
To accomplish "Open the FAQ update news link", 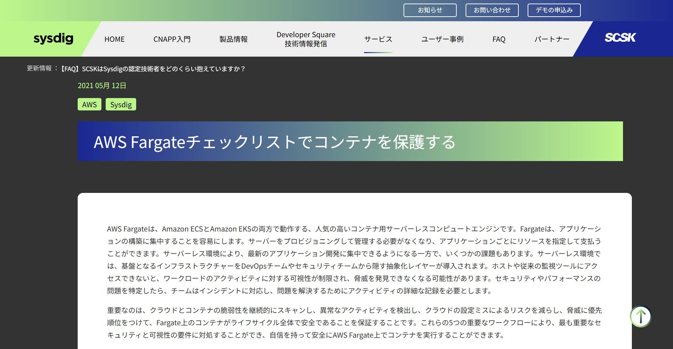I will point(153,69).
